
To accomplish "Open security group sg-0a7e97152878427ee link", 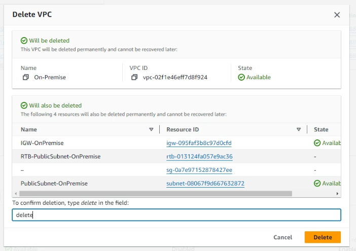I will pos(199,170).
